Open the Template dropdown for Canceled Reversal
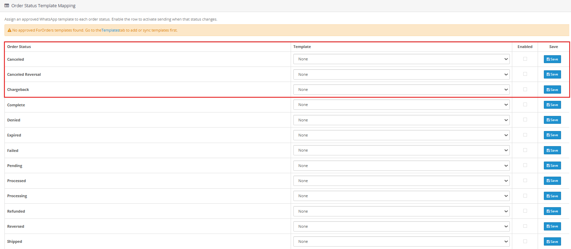Screen dimensions: 571x249 click(x=401, y=74)
